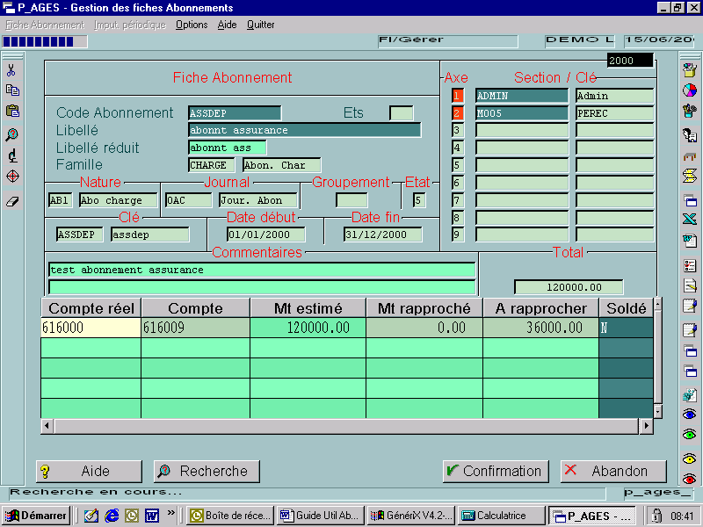Click the magnifier search icon in left toolbar
This screenshot has width=703, height=527.
pyautogui.click(x=12, y=134)
